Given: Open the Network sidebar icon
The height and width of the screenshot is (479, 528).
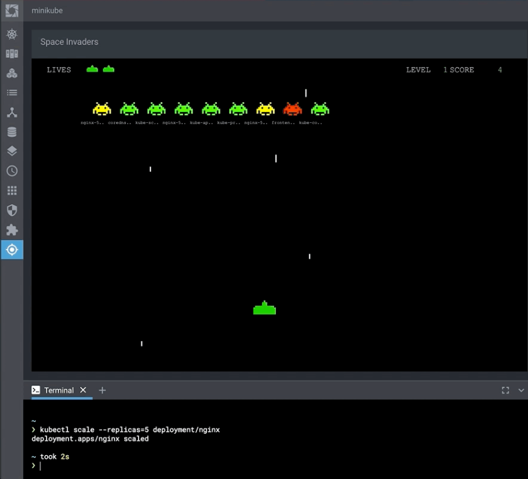Looking at the screenshot, I should click(x=12, y=112).
